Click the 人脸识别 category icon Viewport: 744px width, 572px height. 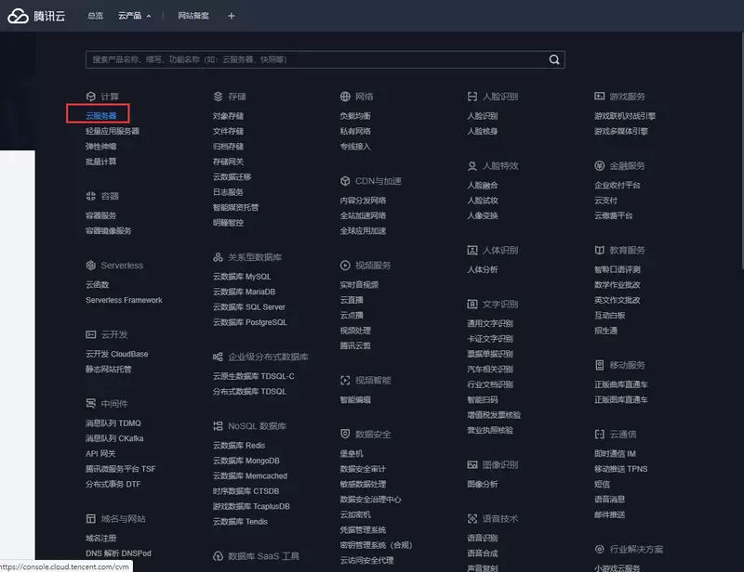coord(472,97)
